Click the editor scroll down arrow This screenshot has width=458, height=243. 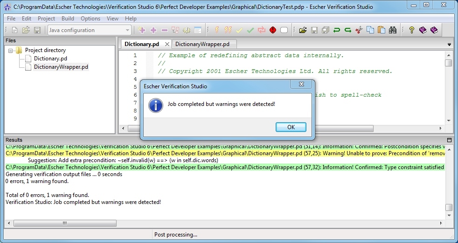point(449,121)
